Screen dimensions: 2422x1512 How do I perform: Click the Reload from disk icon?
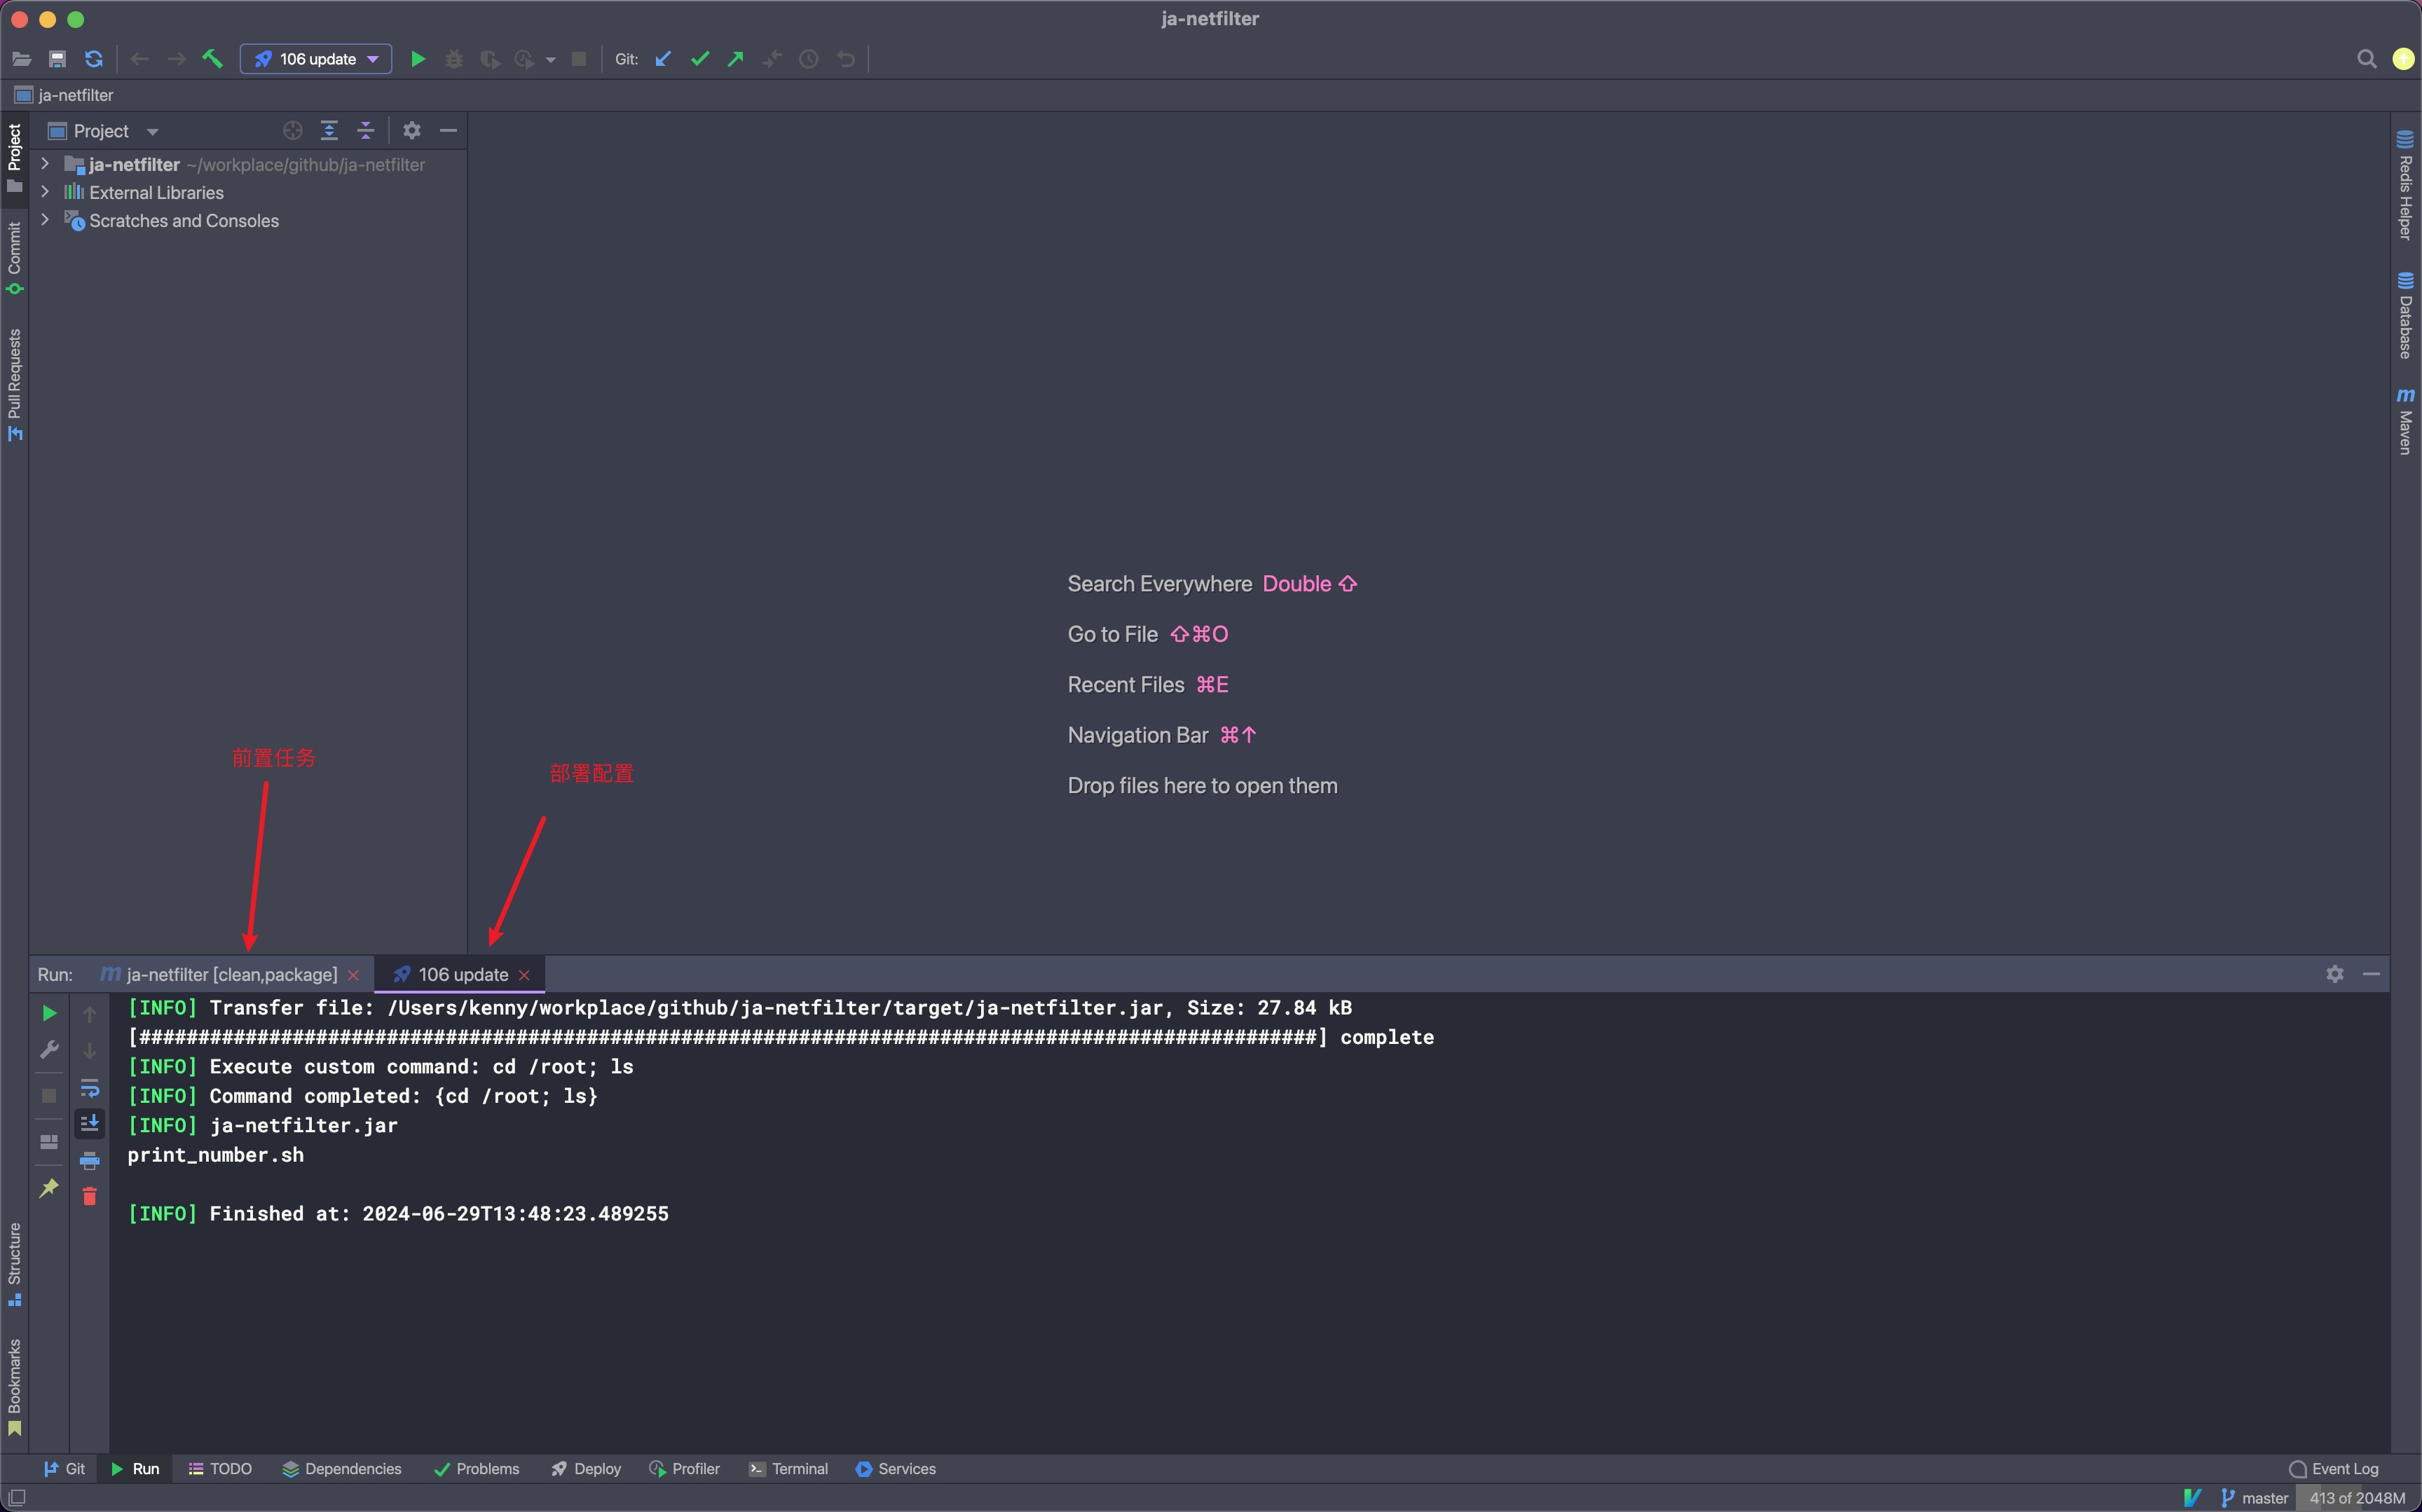point(94,59)
